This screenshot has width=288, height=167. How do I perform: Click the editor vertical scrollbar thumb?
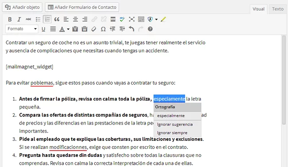point(284,80)
